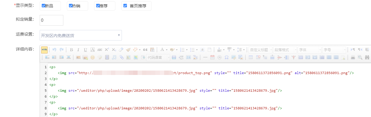Click the text direction right-to-left icon
This screenshot has height=117, width=371.
pyautogui.click(x=360, y=50)
